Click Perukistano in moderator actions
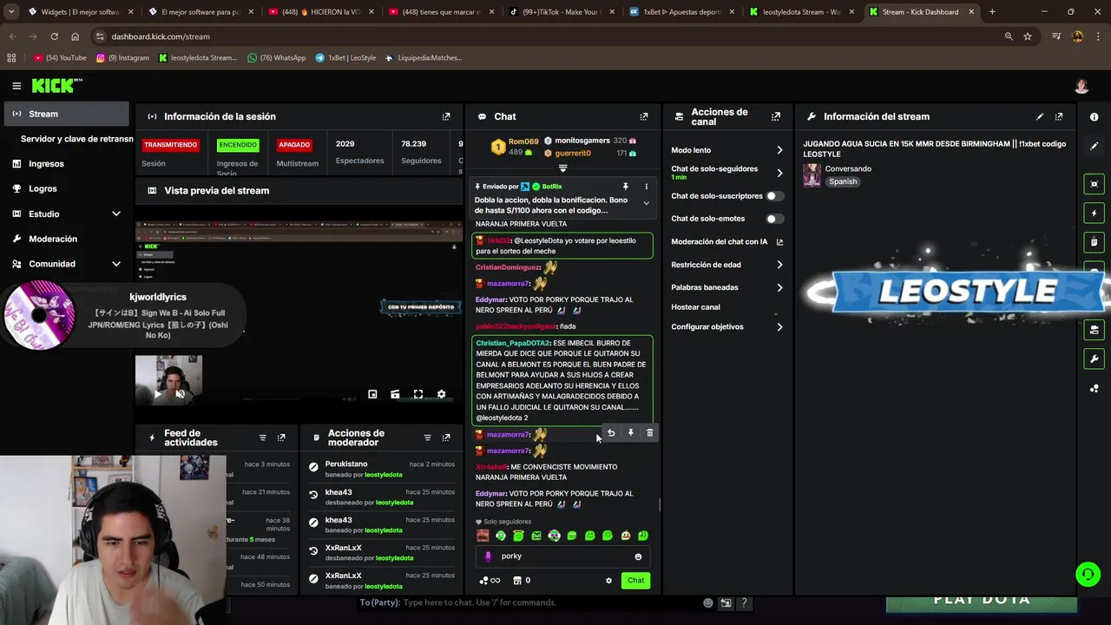Screen dimensions: 1111x625 pos(346,464)
